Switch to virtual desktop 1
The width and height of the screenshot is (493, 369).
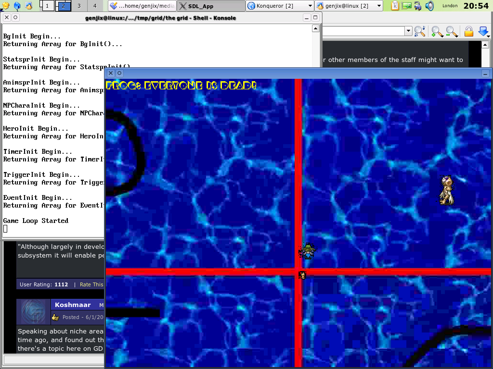48,6
